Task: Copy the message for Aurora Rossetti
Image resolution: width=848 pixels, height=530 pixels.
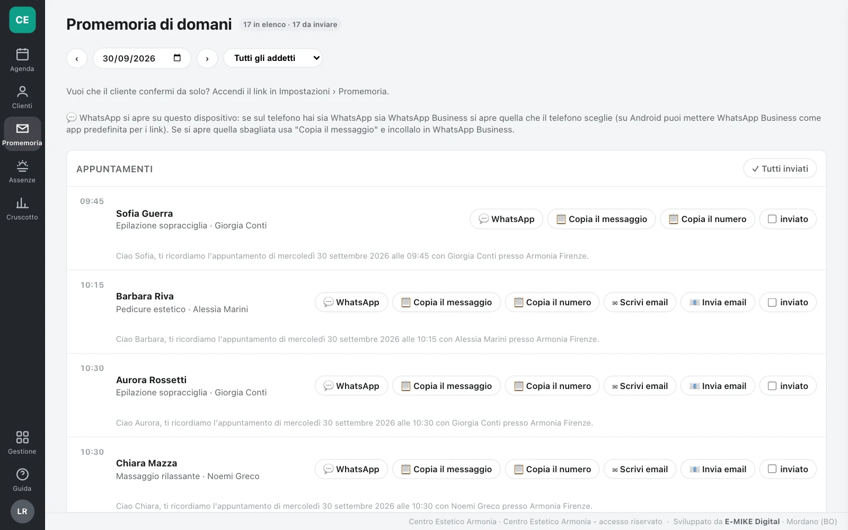Action: coord(446,386)
